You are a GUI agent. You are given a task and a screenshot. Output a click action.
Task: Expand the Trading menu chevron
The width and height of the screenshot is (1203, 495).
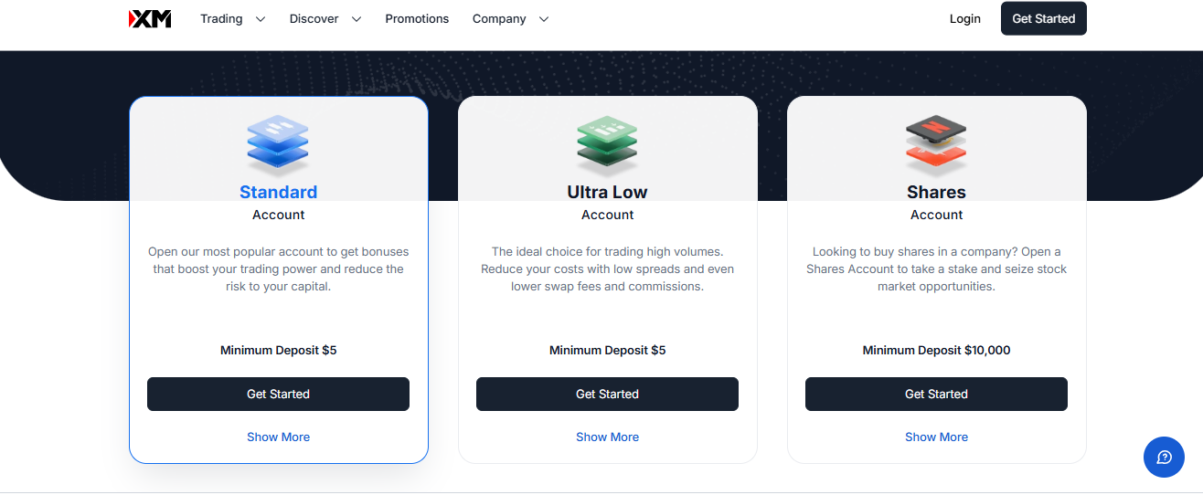(x=261, y=19)
